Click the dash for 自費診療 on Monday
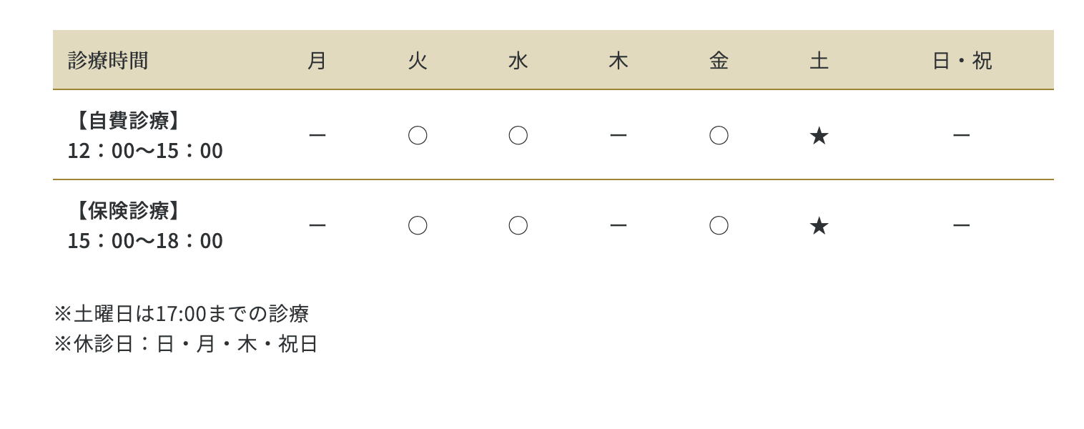This screenshot has width=1084, height=429. [x=317, y=135]
